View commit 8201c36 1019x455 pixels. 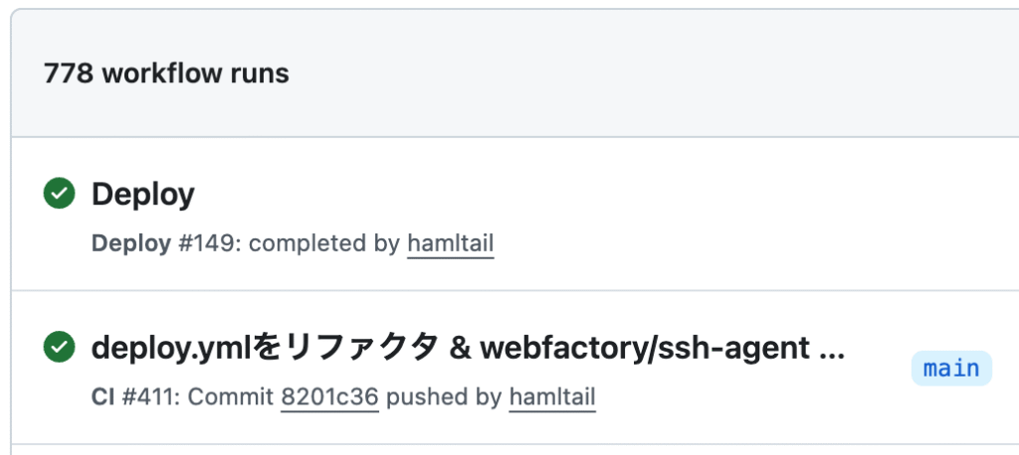tap(329, 397)
